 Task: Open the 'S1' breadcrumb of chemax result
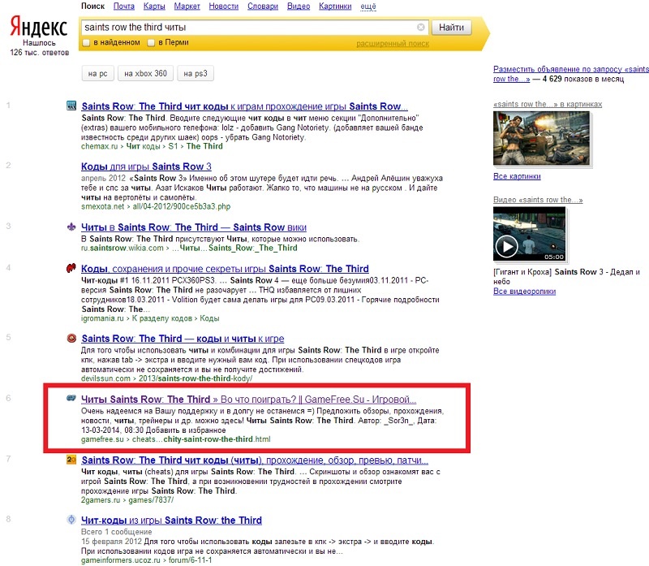coord(173,146)
